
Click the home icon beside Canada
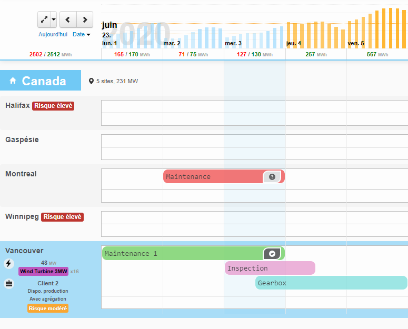click(x=13, y=81)
